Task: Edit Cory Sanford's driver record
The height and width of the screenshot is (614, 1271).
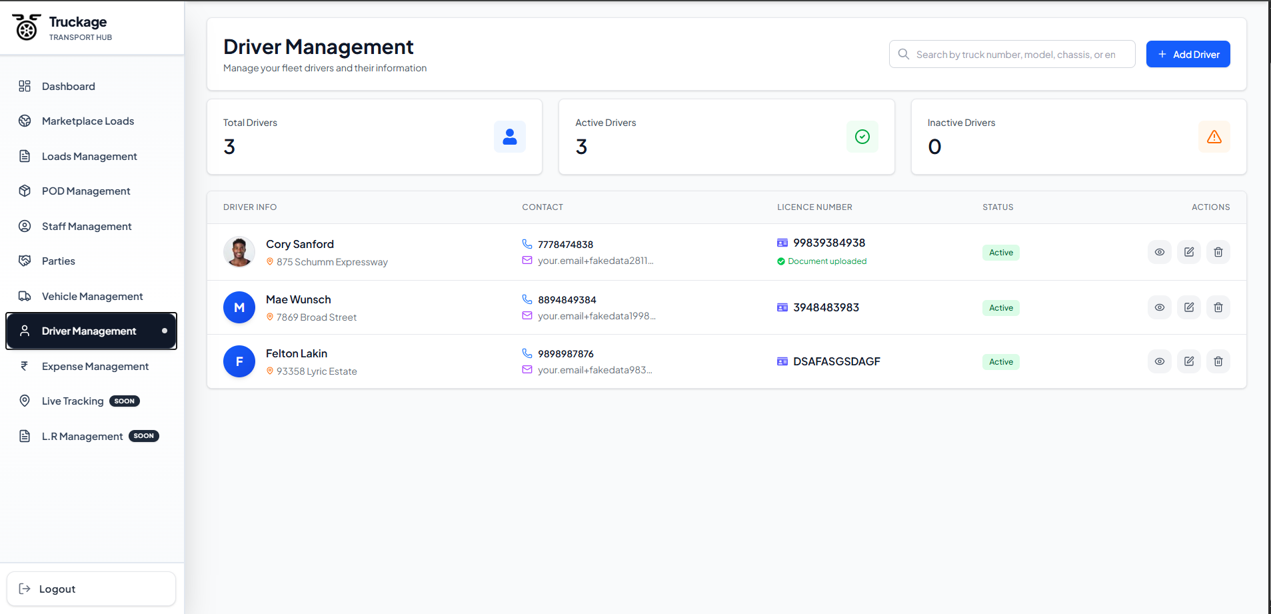Action: click(1188, 252)
